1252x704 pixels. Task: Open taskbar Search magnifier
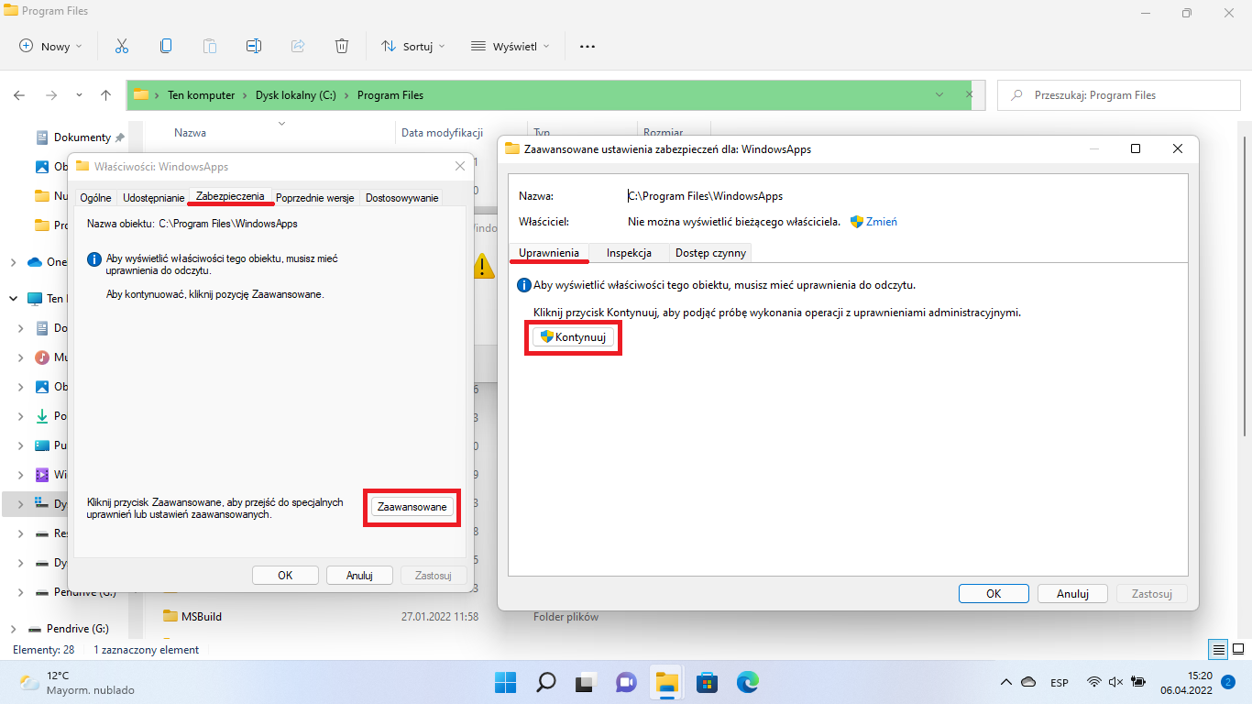click(x=545, y=683)
